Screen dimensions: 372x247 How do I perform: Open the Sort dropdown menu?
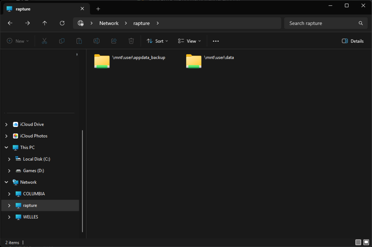pyautogui.click(x=157, y=41)
